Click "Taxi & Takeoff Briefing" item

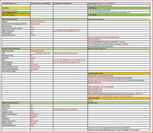pyautogui.click(x=16, y=69)
